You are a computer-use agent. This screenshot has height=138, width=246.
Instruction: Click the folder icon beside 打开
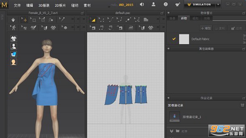click(177, 131)
